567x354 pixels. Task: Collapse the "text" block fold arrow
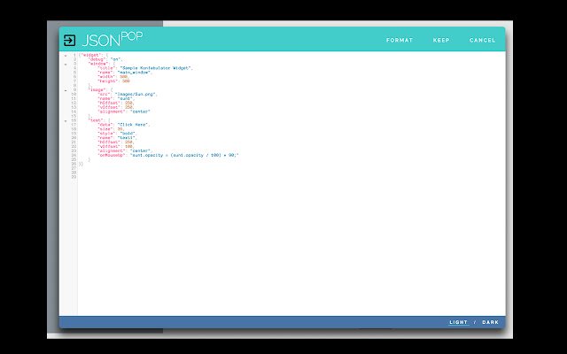(66, 120)
